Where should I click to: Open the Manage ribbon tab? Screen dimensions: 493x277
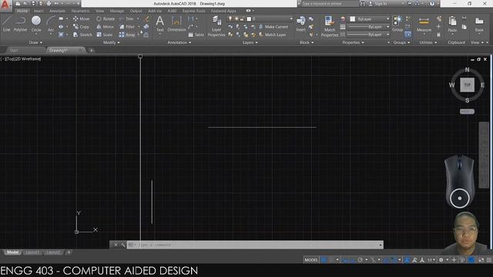tap(116, 11)
